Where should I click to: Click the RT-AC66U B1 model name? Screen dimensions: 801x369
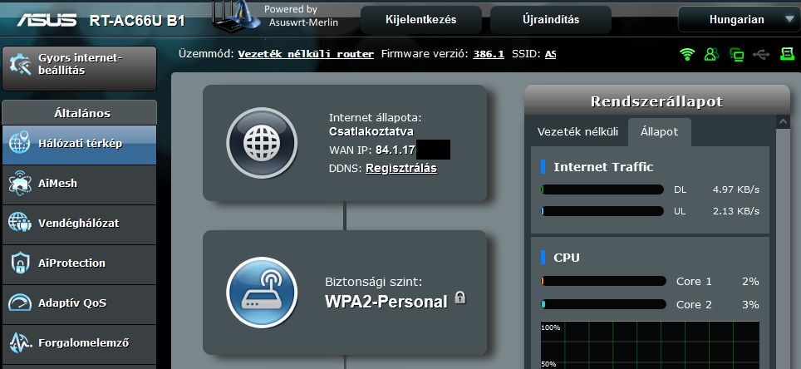pos(137,21)
